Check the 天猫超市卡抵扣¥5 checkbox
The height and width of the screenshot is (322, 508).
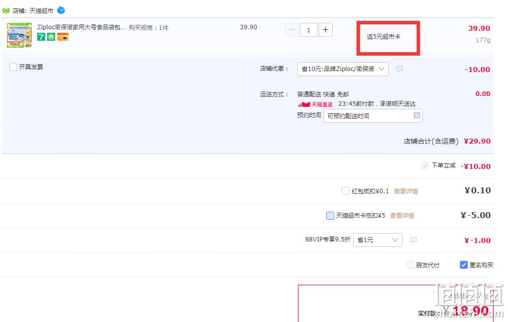point(330,216)
